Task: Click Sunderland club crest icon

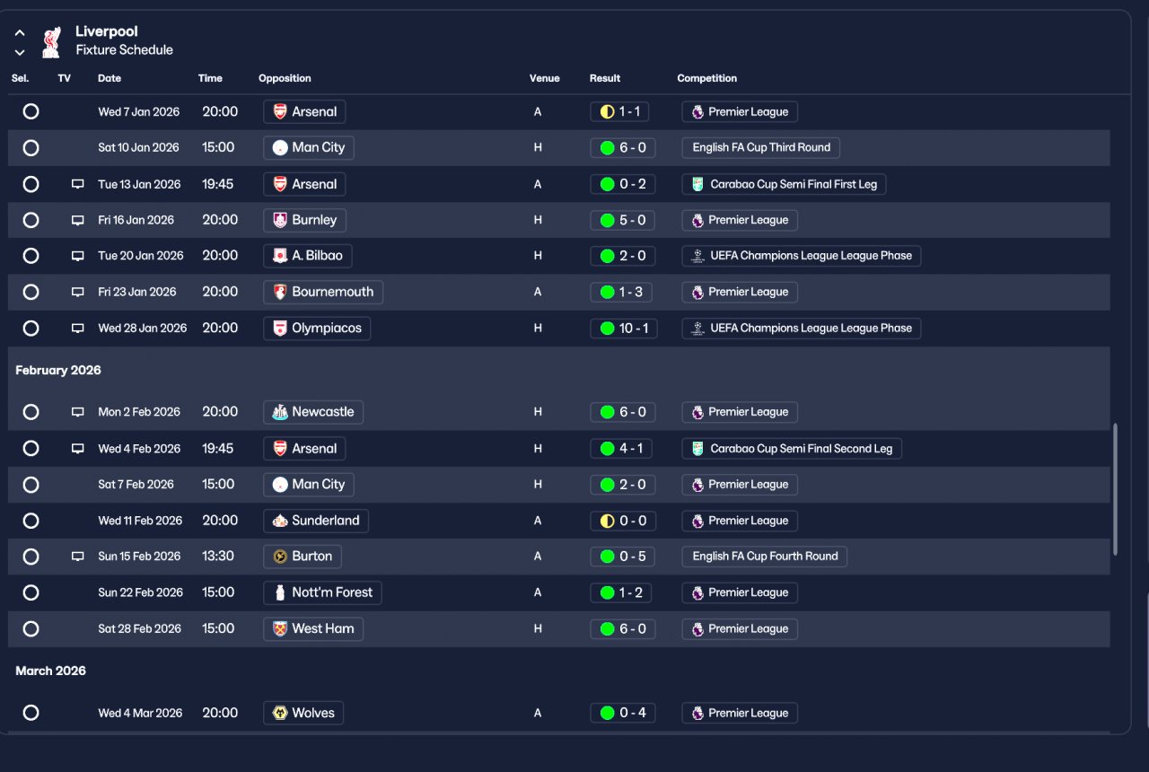Action: [x=280, y=521]
